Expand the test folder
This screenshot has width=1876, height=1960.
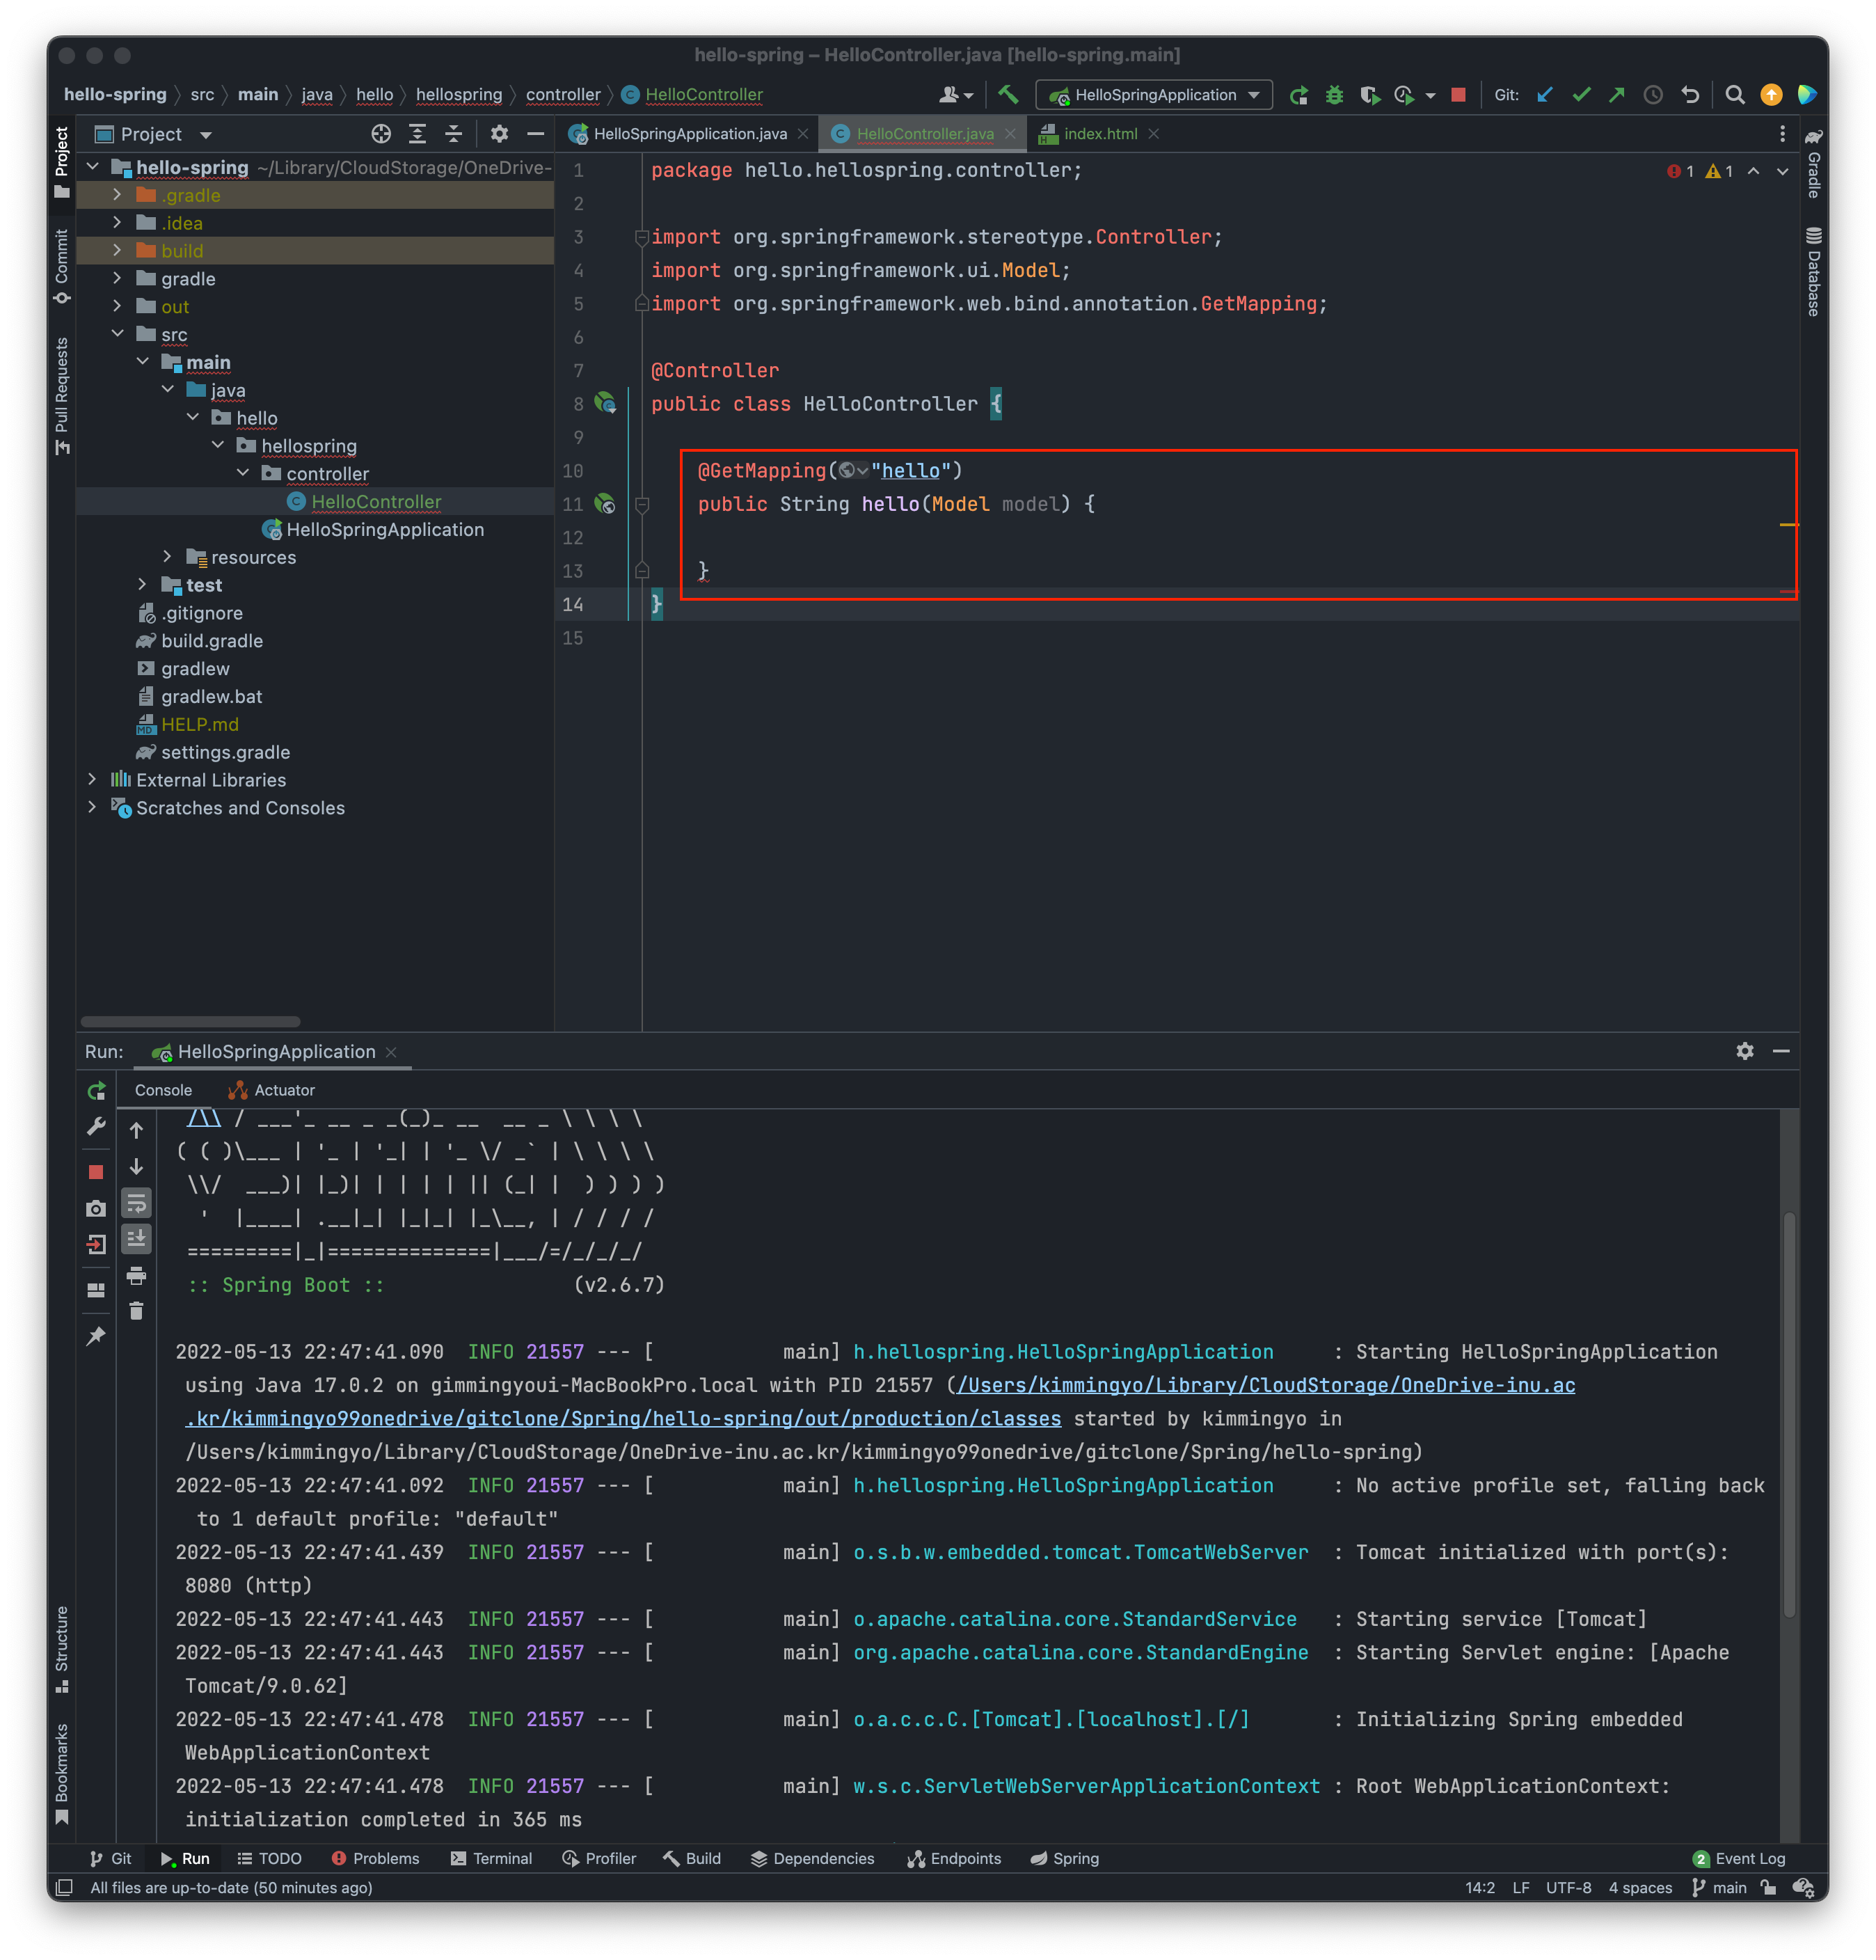[142, 584]
